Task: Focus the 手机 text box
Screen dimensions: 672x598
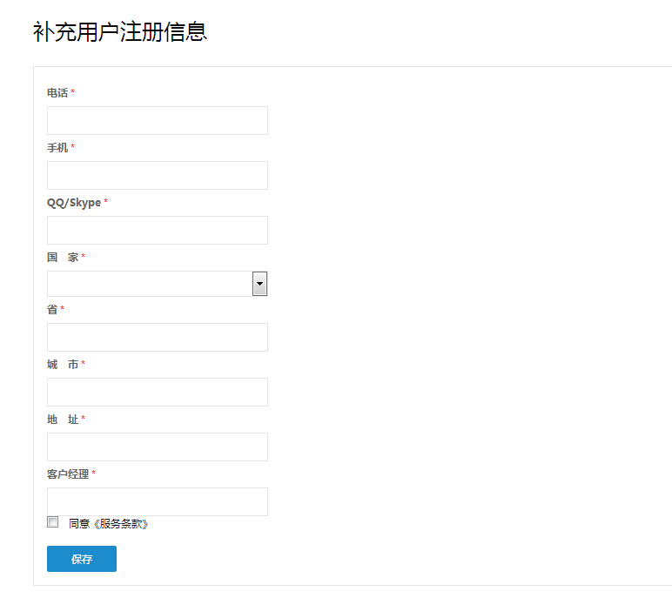Action: coord(157,175)
